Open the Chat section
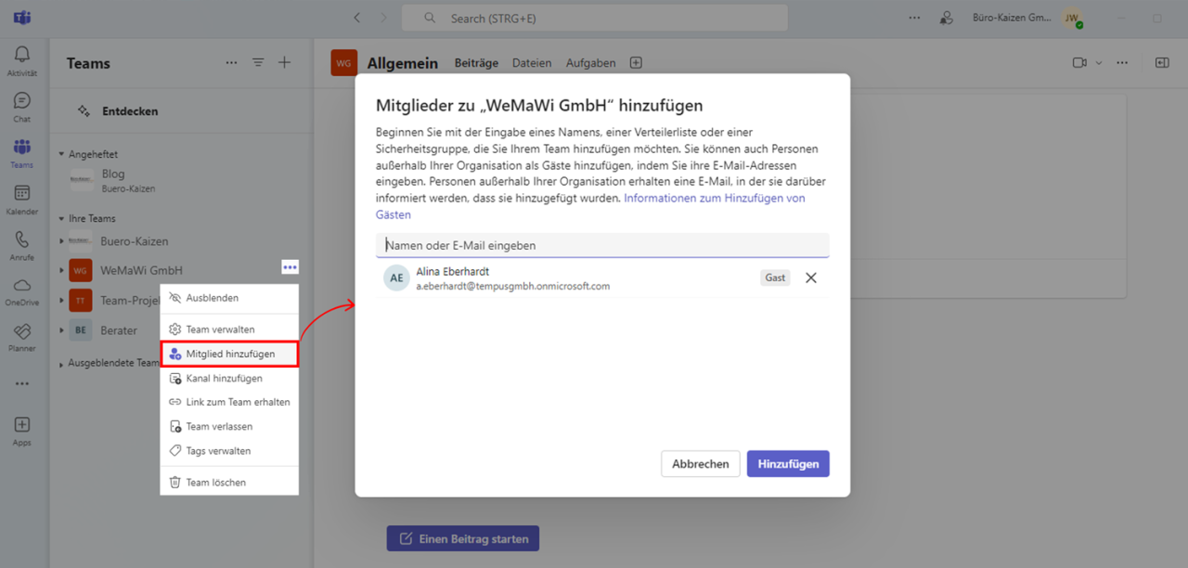This screenshot has height=568, width=1188. (x=22, y=108)
